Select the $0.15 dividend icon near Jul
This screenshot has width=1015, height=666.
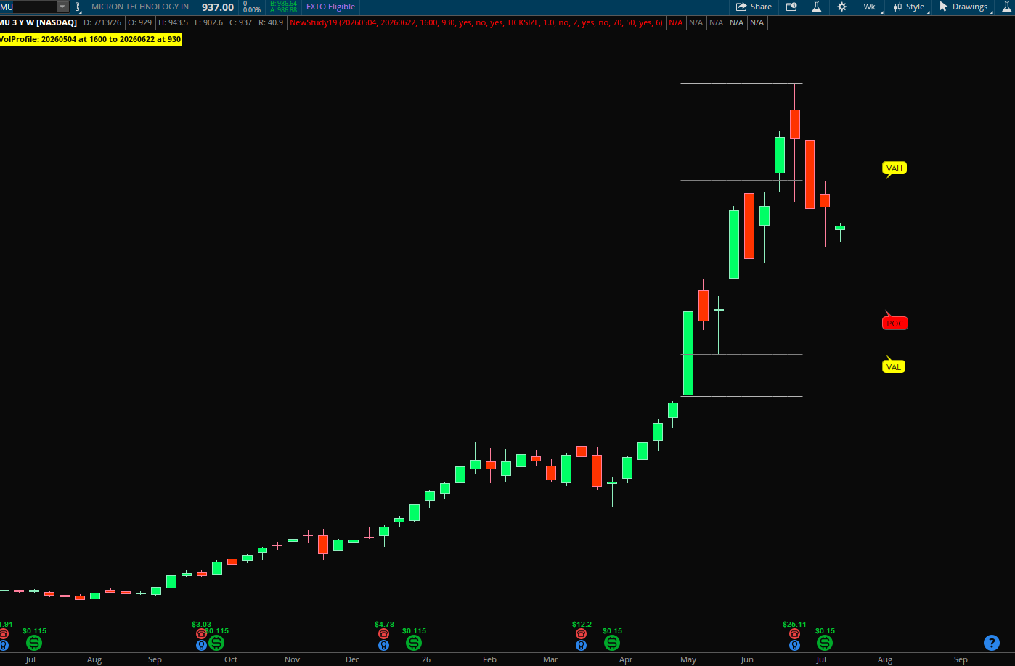coord(825,643)
